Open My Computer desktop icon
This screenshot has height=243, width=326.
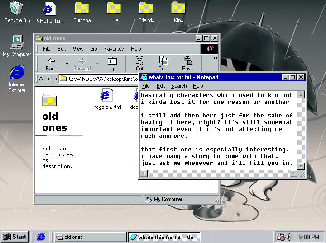[x=17, y=42]
